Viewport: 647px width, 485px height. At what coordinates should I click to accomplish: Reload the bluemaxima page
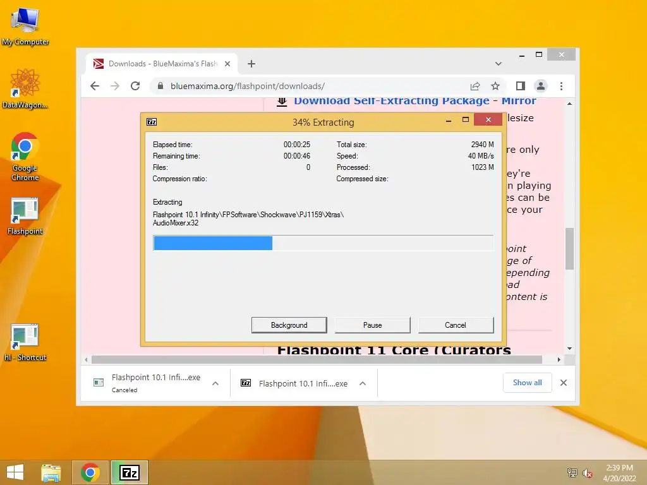tap(135, 86)
